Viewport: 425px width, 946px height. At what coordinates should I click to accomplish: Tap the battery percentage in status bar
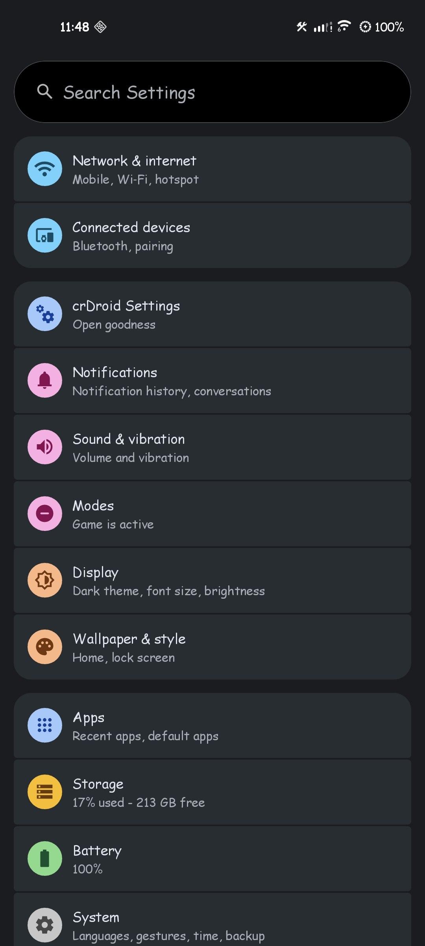pyautogui.click(x=389, y=27)
